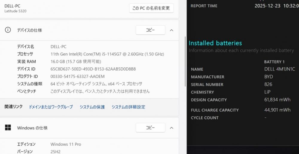The width and height of the screenshot is (299, 154).
Task: Select the processor value i5-1145G7 text
Action: coord(107,54)
